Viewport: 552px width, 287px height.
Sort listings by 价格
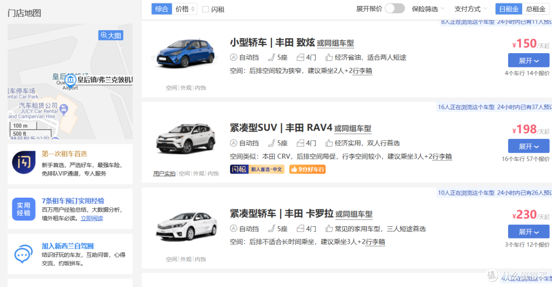tap(185, 9)
